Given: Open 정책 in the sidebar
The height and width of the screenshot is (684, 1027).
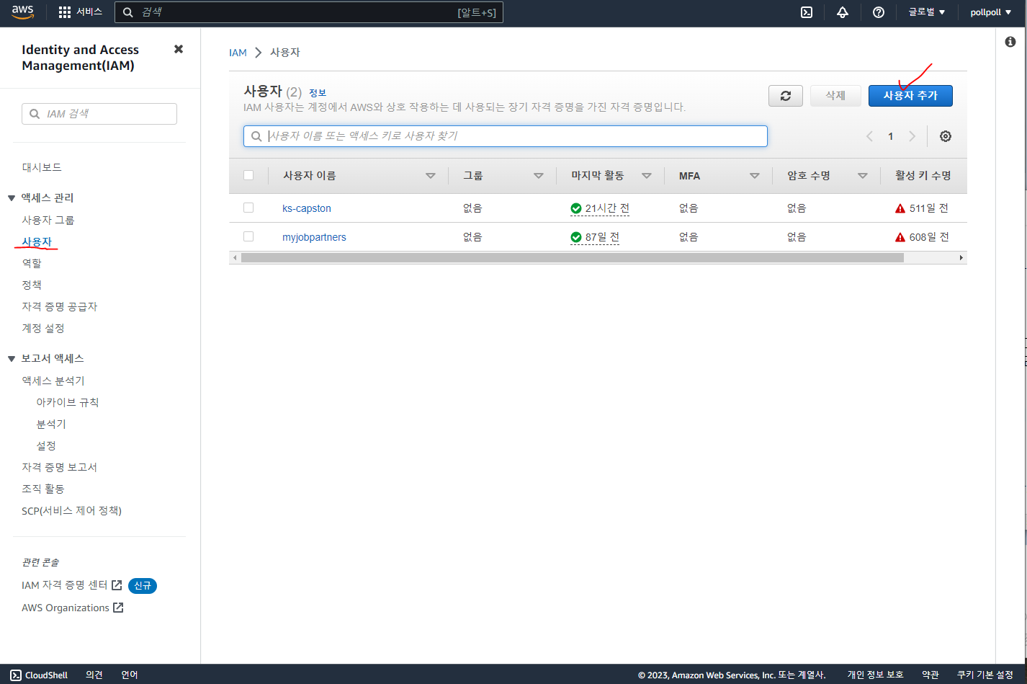Looking at the screenshot, I should pyautogui.click(x=32, y=285).
